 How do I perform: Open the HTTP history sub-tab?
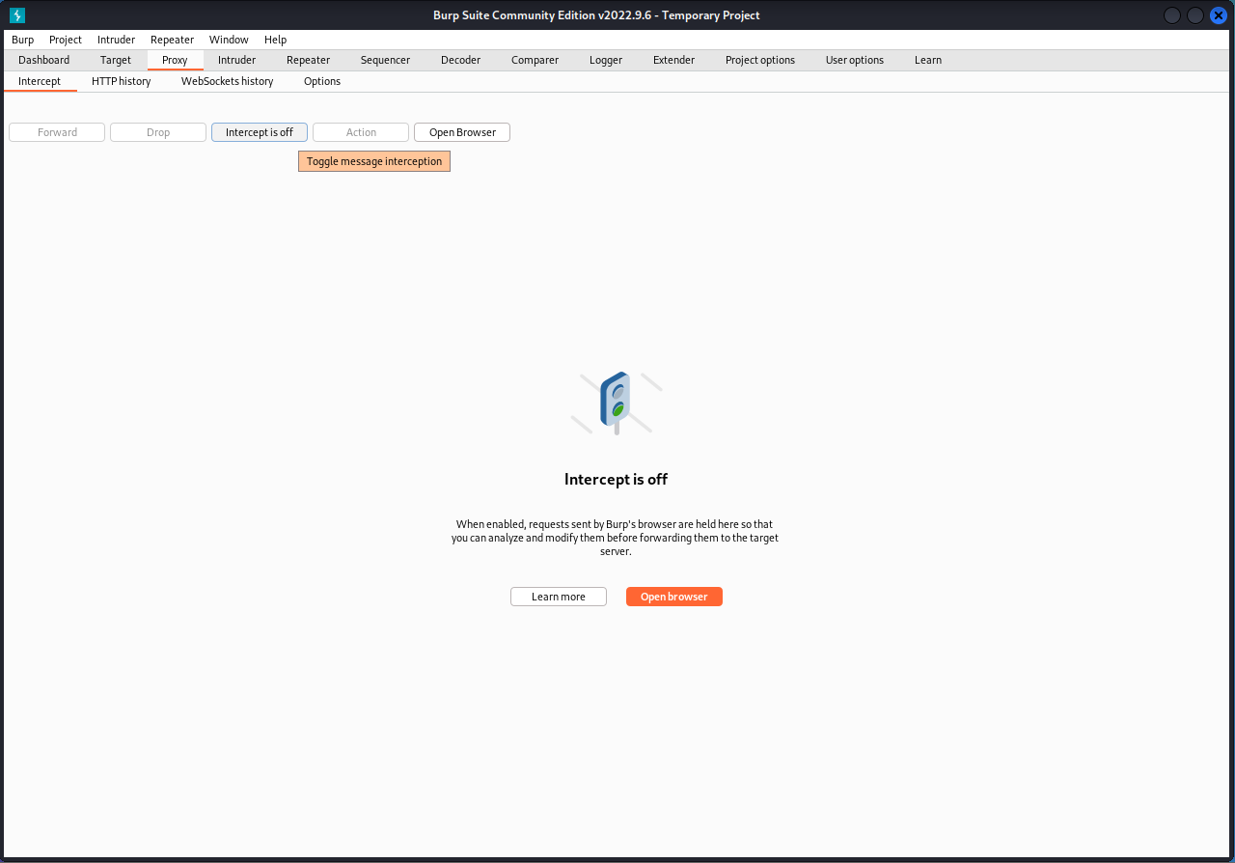122,81
